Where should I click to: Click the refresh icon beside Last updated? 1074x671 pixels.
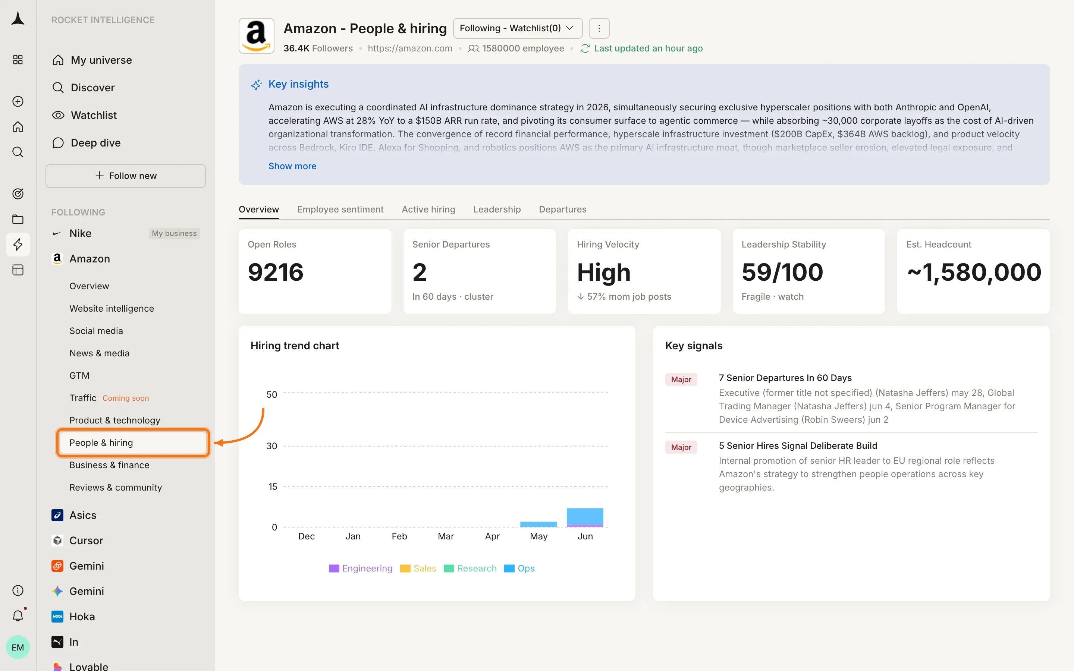point(585,48)
